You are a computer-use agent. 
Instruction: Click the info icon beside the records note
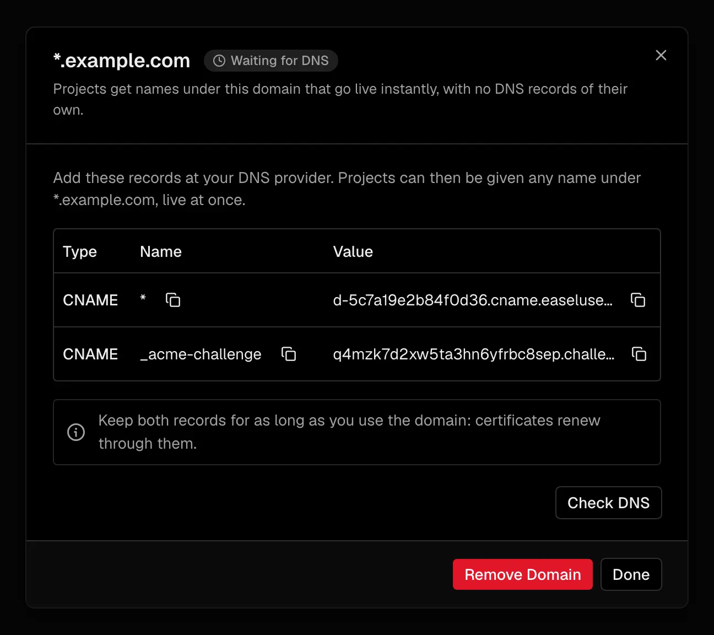tap(76, 432)
